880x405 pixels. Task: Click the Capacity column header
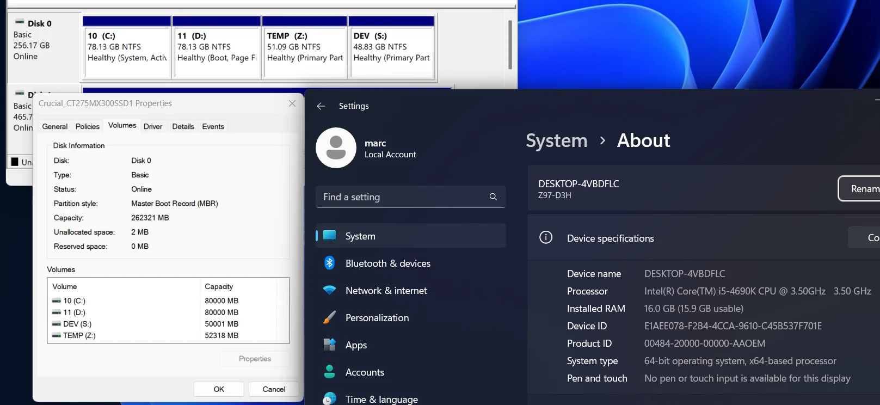pos(238,286)
